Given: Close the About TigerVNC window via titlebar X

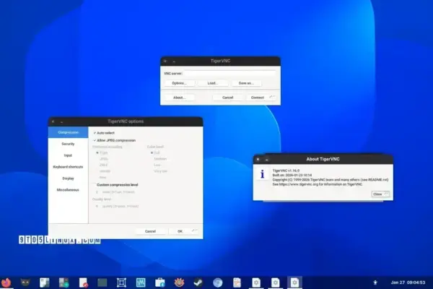Looking at the screenshot, I should tap(258, 159).
